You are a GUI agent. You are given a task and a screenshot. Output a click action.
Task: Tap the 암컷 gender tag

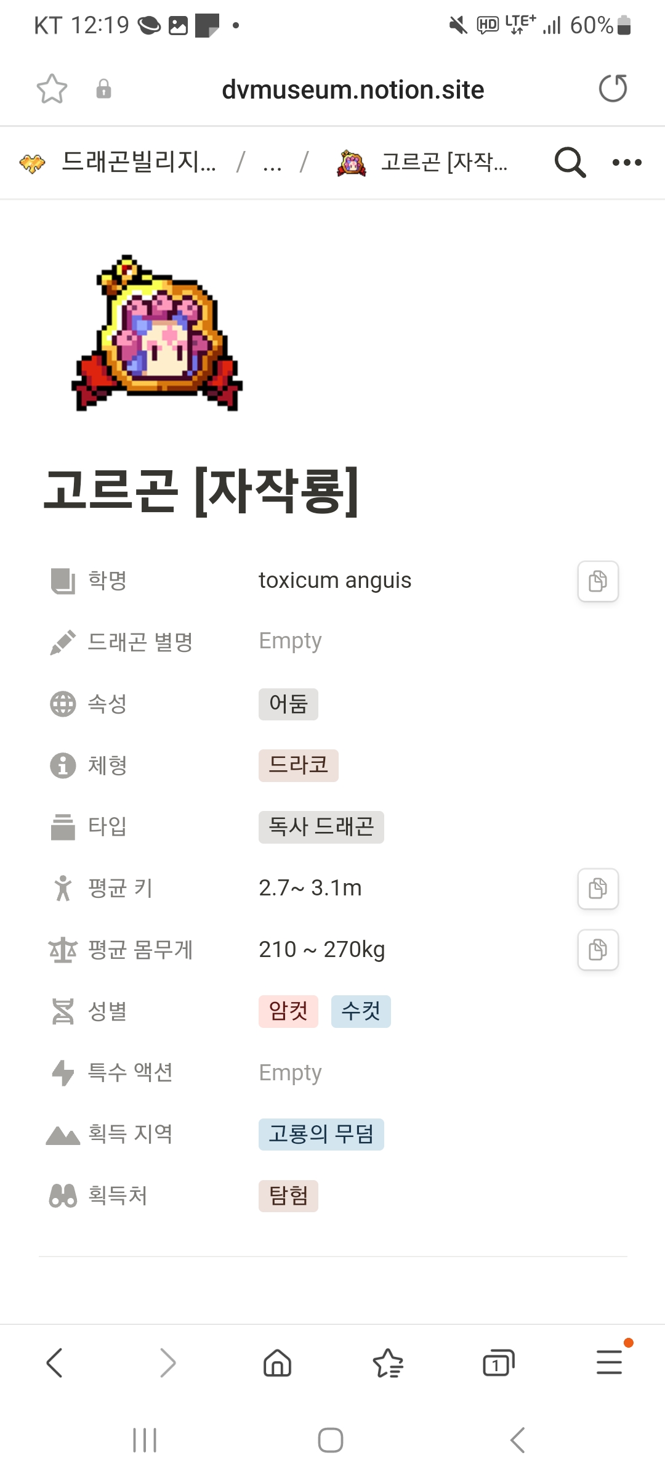288,1011
